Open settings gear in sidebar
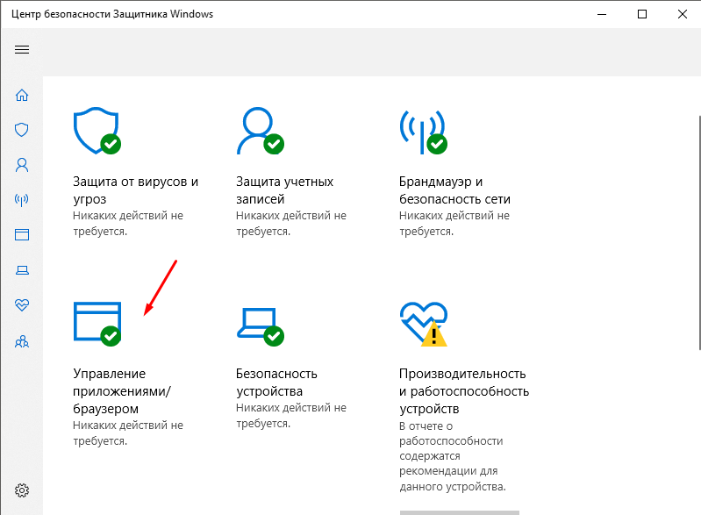This screenshot has height=515, width=701. coord(22,490)
